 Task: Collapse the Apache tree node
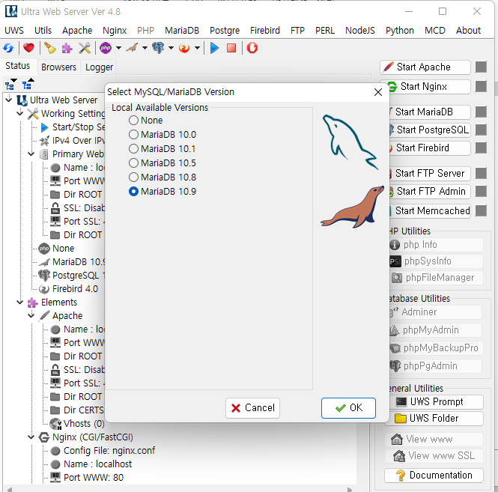coord(31,315)
